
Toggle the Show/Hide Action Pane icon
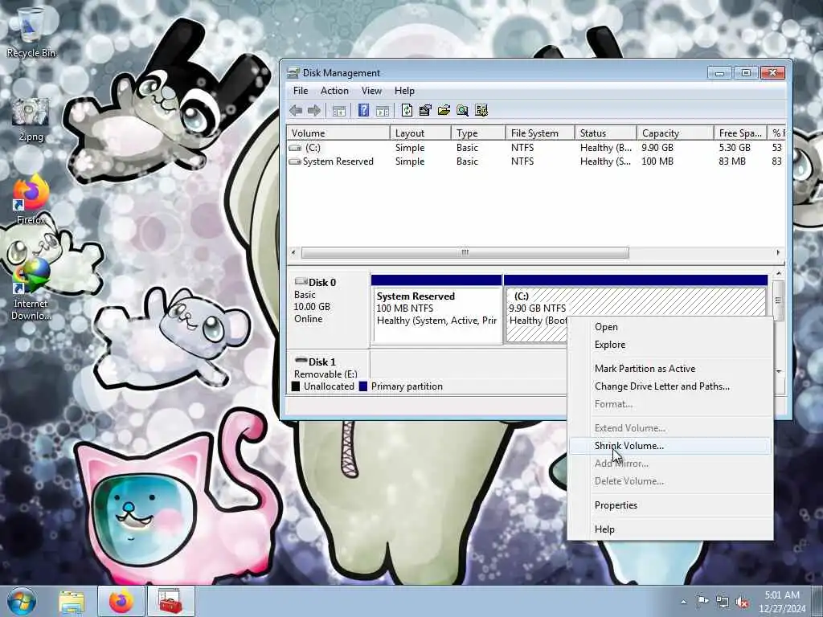[x=382, y=110]
